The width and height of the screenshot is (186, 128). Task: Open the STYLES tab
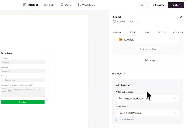(x=161, y=32)
